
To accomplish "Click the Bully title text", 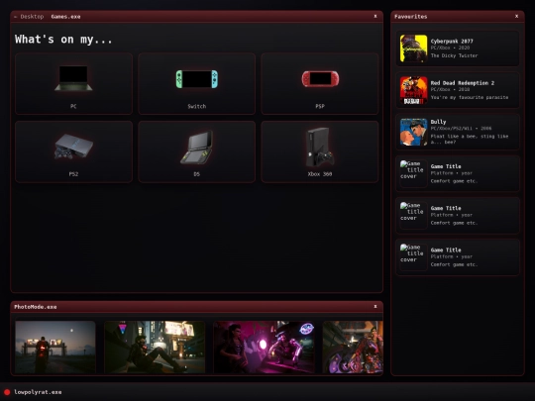I will (x=438, y=122).
